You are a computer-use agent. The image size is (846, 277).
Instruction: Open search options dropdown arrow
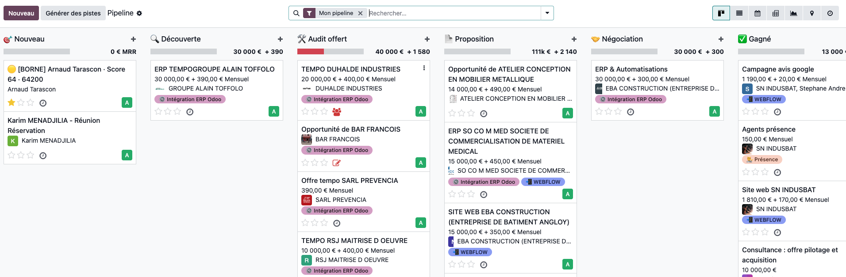click(547, 13)
